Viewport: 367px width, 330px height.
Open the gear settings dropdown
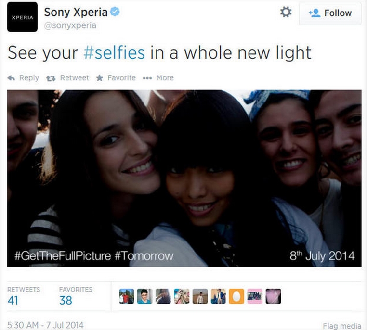pyautogui.click(x=286, y=12)
